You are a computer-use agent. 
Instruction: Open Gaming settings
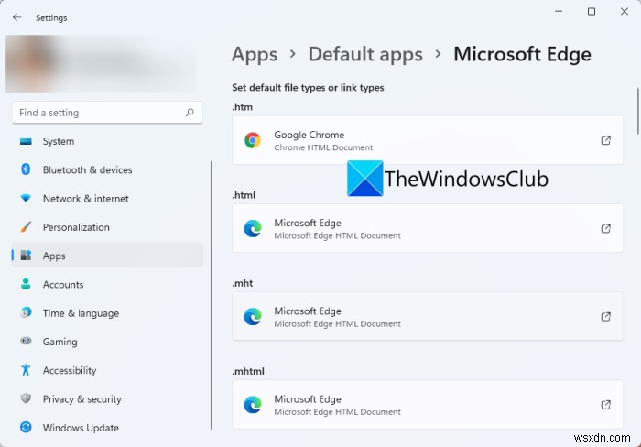click(x=107, y=342)
